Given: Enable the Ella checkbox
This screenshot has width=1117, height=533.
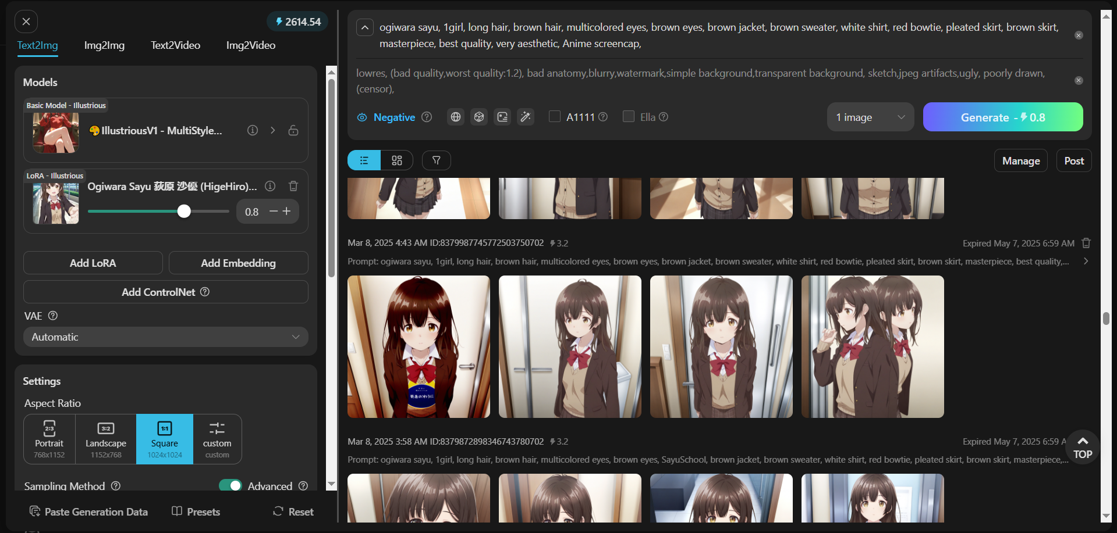Looking at the screenshot, I should click(x=629, y=117).
